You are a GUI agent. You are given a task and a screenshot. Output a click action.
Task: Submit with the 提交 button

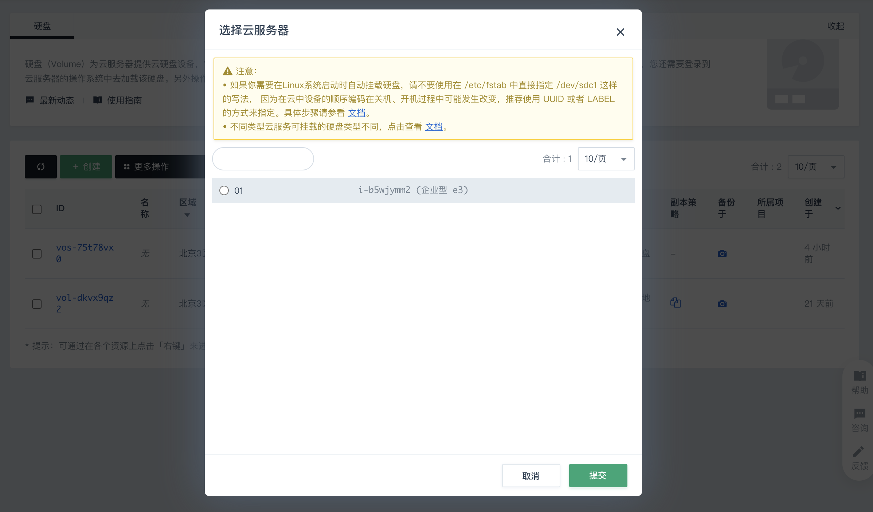[x=598, y=476]
